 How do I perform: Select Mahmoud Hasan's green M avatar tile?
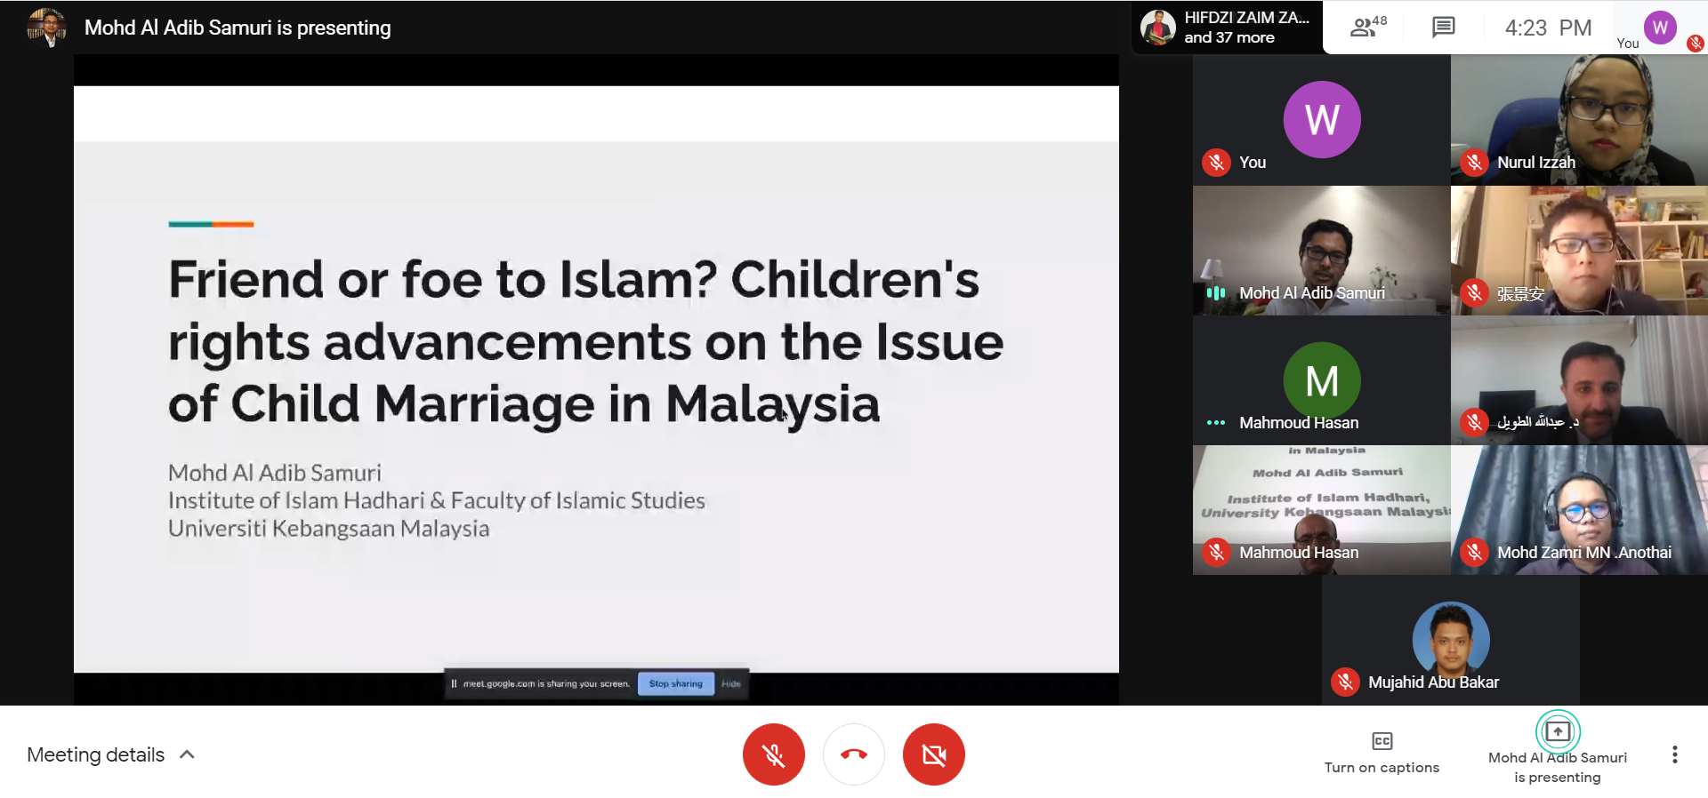[1321, 380]
